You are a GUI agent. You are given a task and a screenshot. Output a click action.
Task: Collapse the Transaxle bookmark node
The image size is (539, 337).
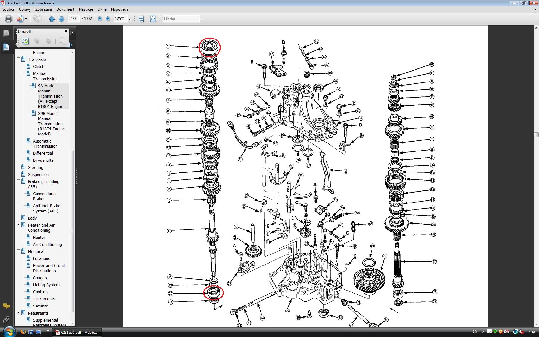point(19,59)
